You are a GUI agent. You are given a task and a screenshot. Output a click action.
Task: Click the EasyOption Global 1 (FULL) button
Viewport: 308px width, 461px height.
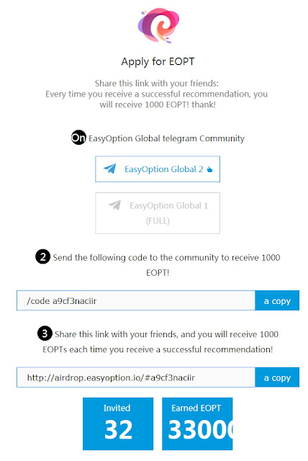click(x=158, y=213)
